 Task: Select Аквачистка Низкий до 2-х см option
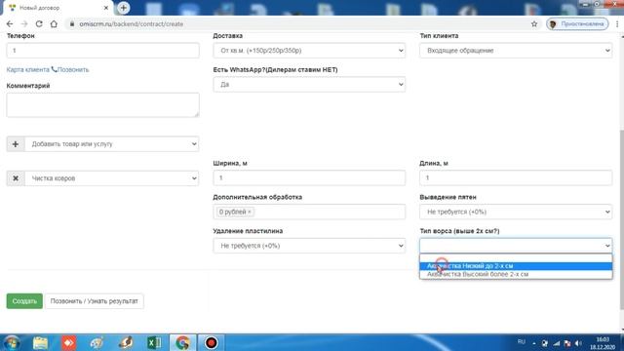pyautogui.click(x=516, y=266)
